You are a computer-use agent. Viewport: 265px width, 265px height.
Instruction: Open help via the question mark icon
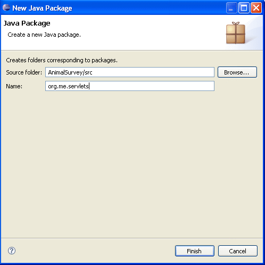[x=12, y=251]
